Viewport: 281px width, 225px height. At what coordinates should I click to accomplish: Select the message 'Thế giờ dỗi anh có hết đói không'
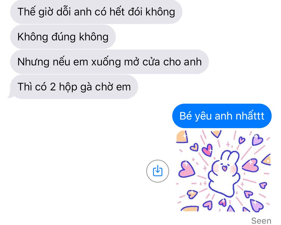coord(96,12)
